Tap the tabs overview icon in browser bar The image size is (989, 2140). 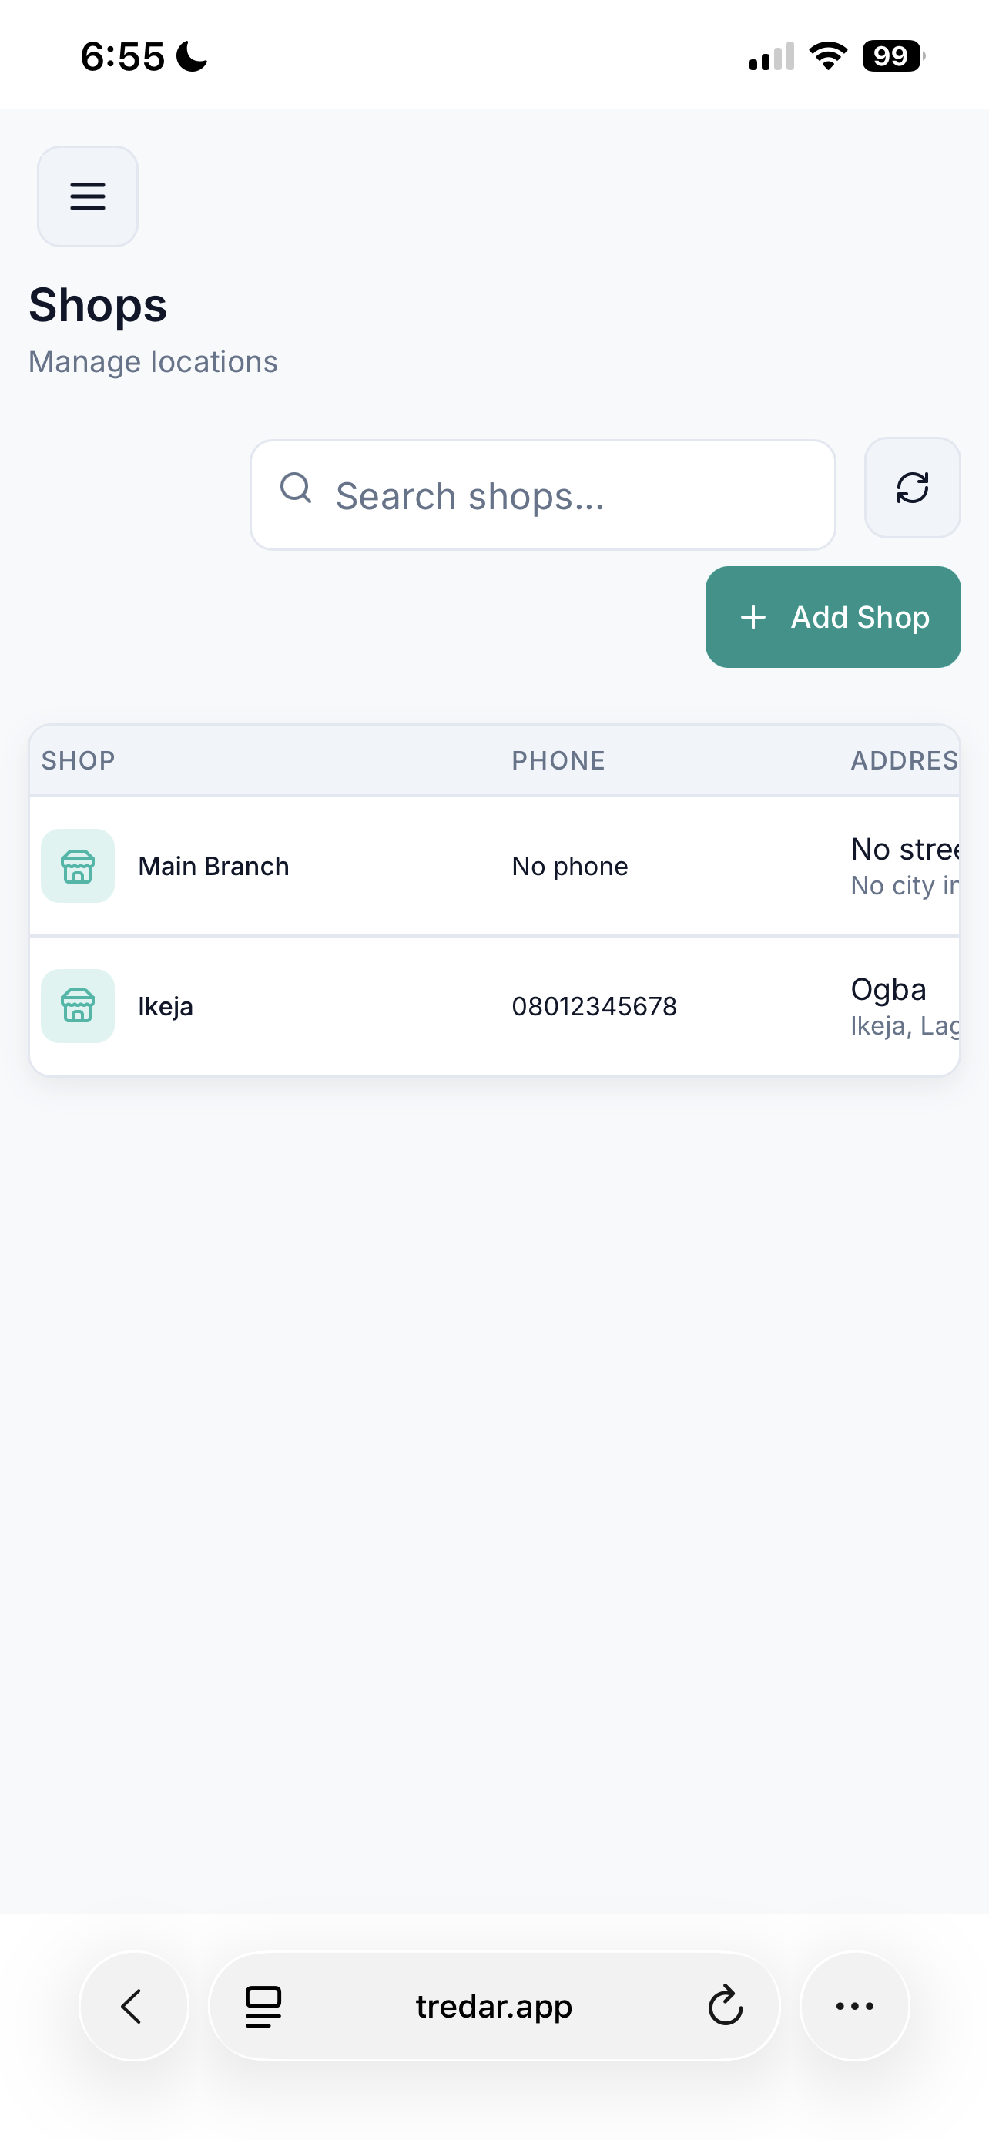click(x=263, y=2005)
